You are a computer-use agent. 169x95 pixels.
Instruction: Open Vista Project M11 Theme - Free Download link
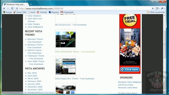click(x=74, y=79)
